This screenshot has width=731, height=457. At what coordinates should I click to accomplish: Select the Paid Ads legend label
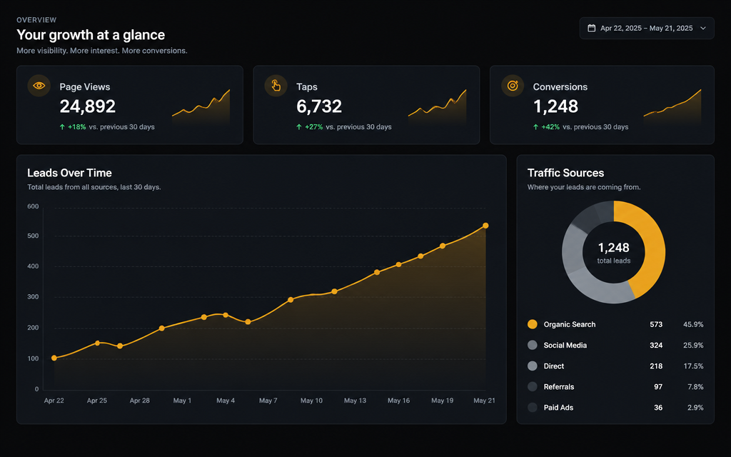tap(558, 408)
